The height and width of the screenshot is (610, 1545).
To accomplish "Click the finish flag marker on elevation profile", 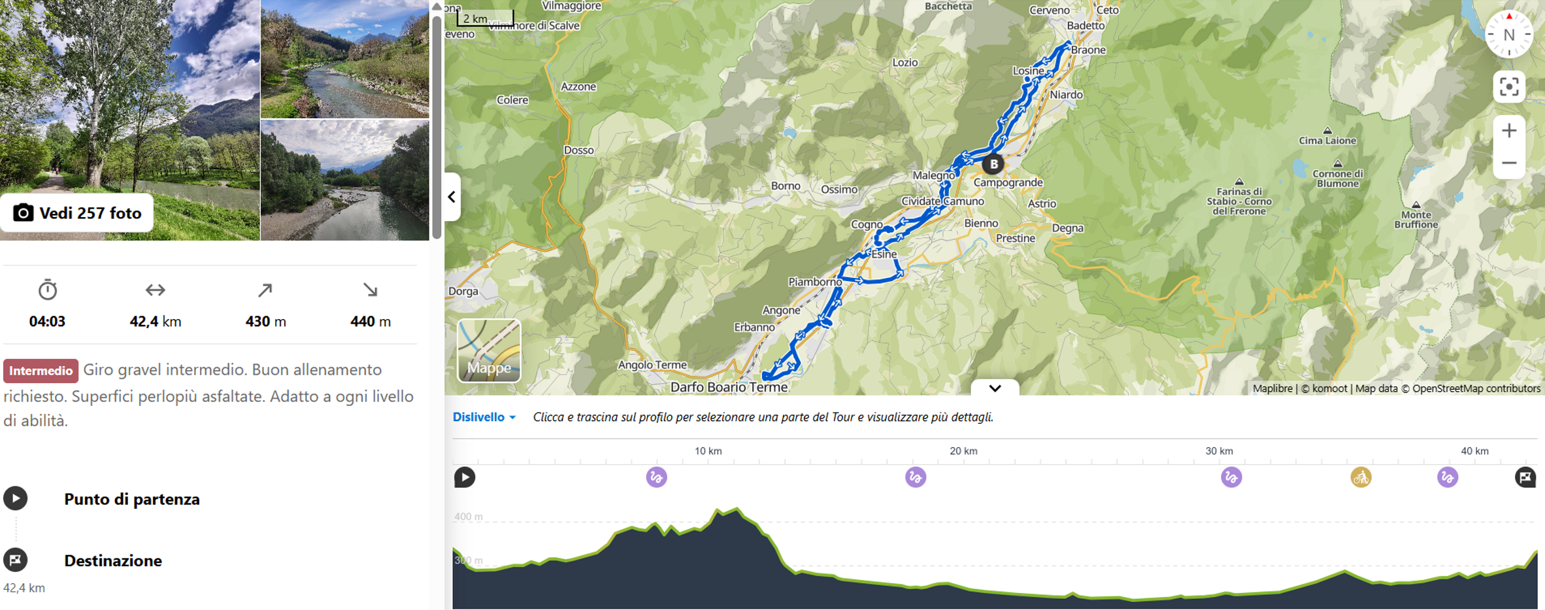I will coord(1525,477).
